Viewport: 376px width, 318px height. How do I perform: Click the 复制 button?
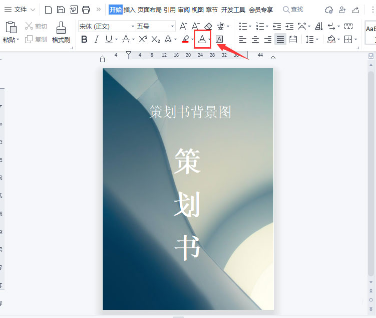36,39
